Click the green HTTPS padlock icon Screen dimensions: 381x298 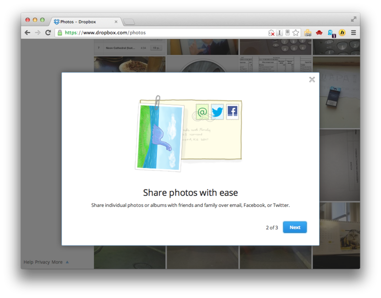60,32
